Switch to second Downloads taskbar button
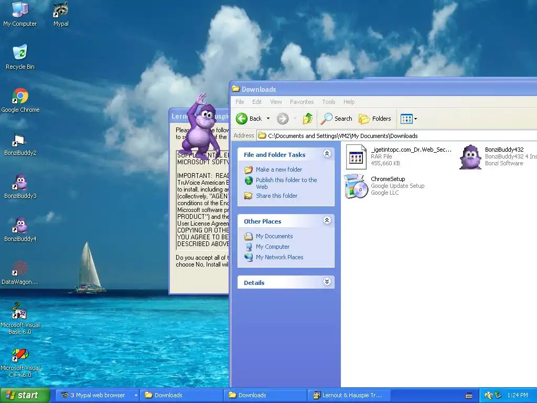This screenshot has width=537, height=403. coord(265,395)
